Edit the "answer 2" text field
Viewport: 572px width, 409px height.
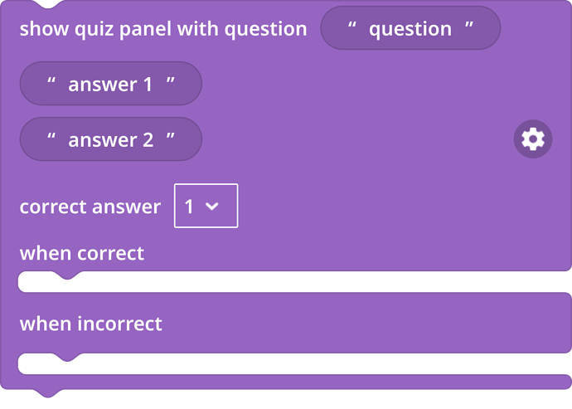[x=111, y=140]
